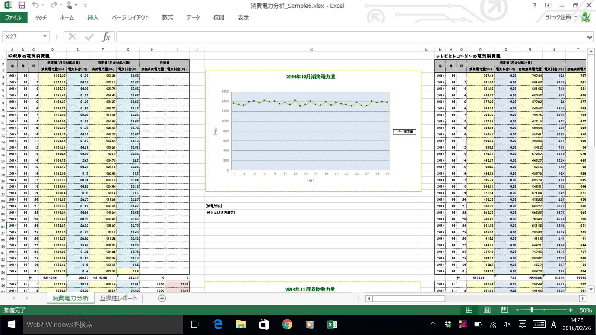Image resolution: width=596 pixels, height=335 pixels.
Task: Zoom in with the plus button
Action: (x=571, y=310)
